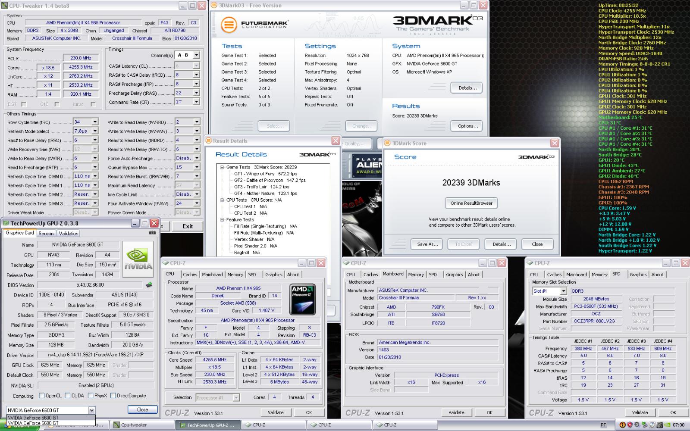Toggle turbo checkbox in CPU-Tweaker
The image size is (690, 431).
(93, 104)
